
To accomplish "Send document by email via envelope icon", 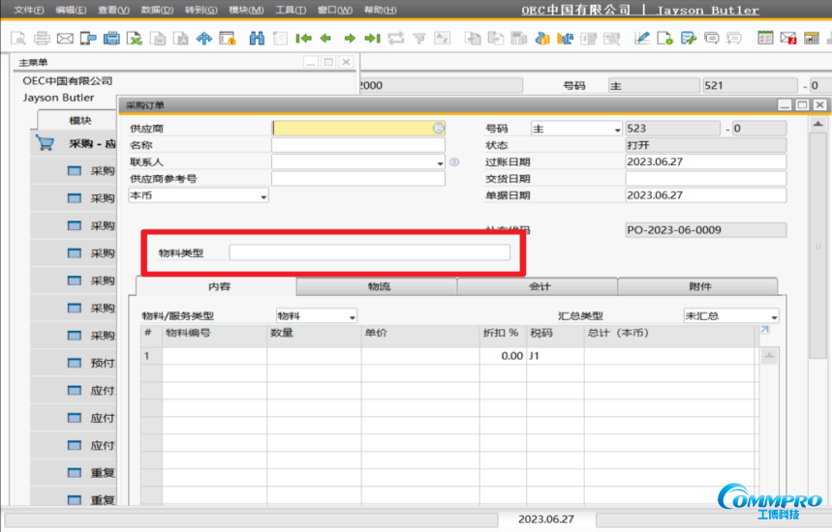I will tap(65, 38).
